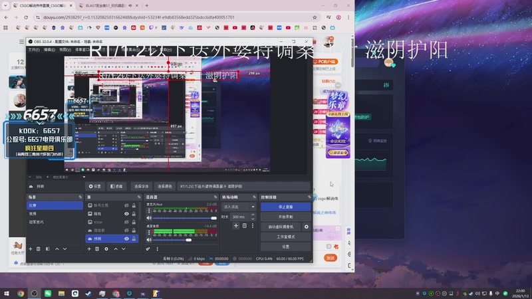Unlock the Vstar source

point(134,223)
